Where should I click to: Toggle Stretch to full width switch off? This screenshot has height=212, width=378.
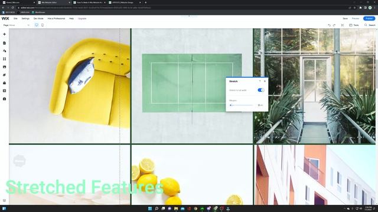point(261,90)
